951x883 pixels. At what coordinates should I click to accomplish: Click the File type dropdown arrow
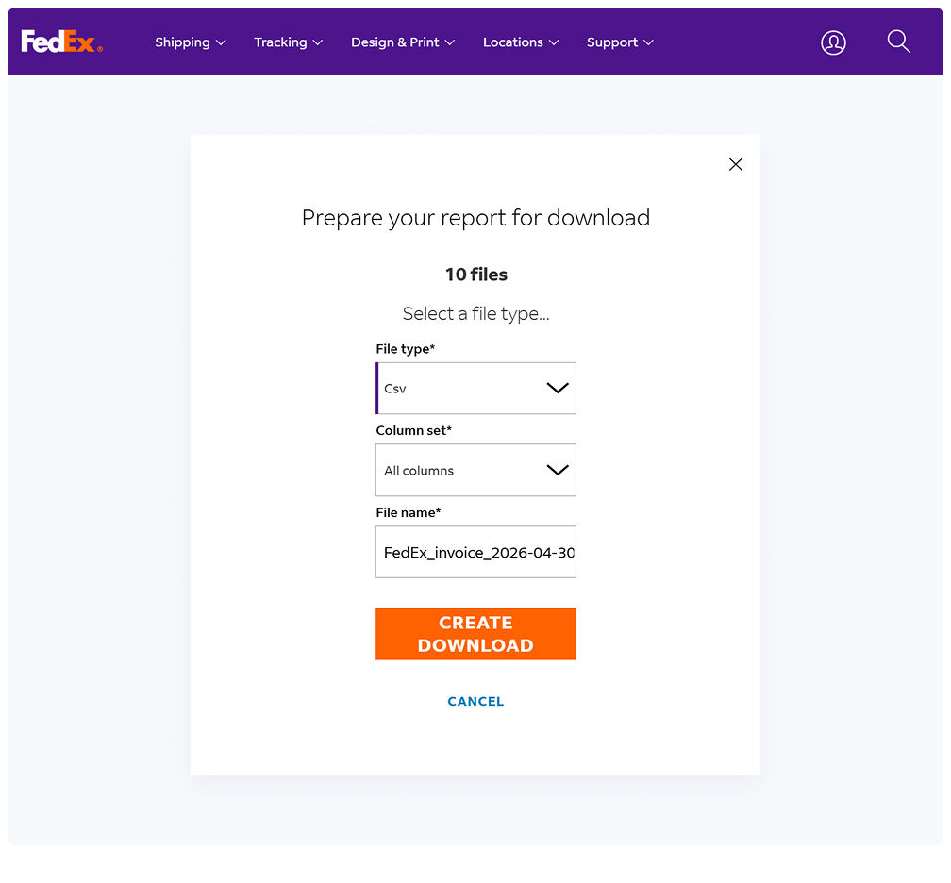558,388
